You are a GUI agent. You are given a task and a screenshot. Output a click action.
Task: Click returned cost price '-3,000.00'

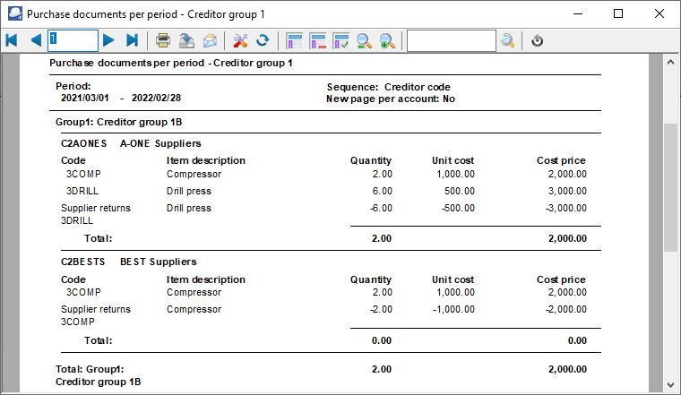coord(566,208)
